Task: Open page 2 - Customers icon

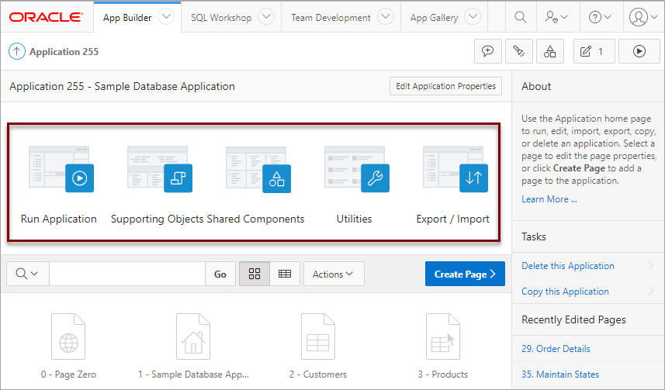Action: click(317, 337)
